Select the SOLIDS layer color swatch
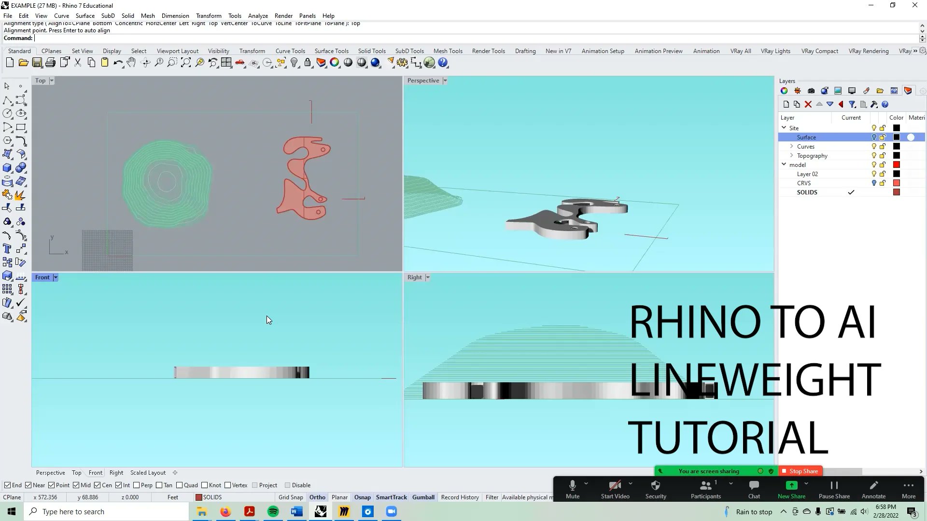 tap(897, 192)
